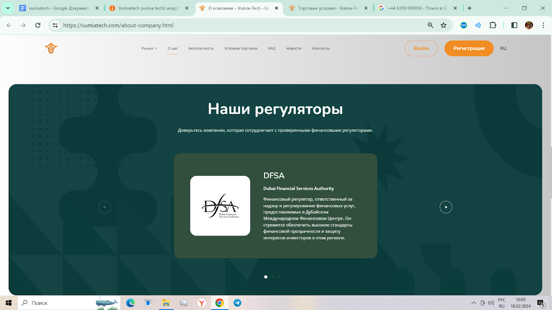The image size is (552, 310).
Task: Click the Vumia-Tech logo in header
Action: (x=51, y=48)
